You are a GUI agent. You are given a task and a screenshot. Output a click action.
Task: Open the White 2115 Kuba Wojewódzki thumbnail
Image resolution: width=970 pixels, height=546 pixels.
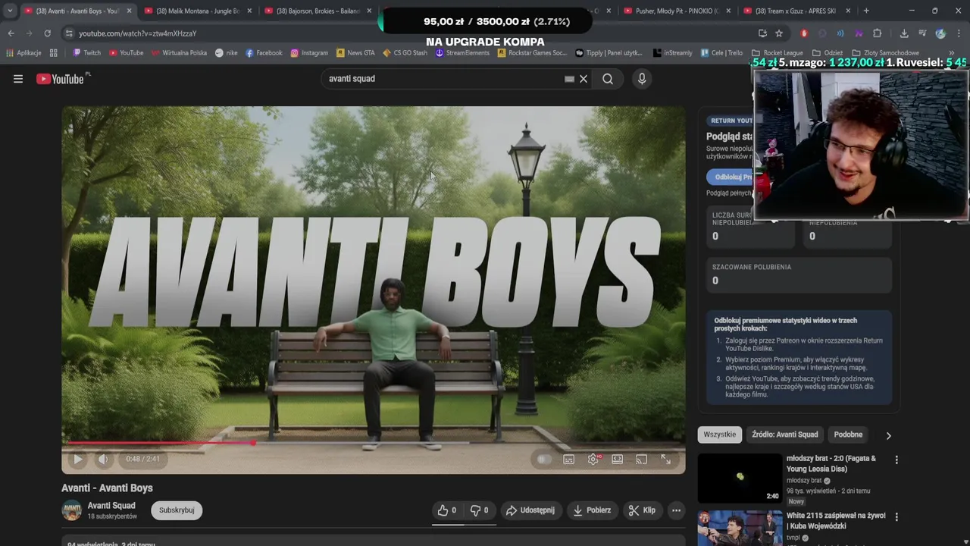740,528
